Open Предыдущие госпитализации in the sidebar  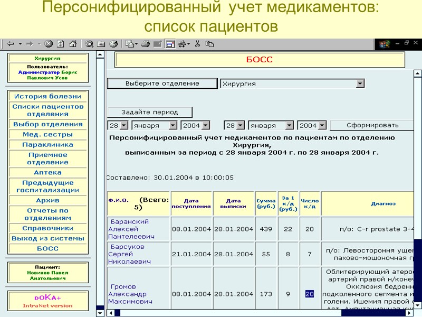click(x=47, y=187)
